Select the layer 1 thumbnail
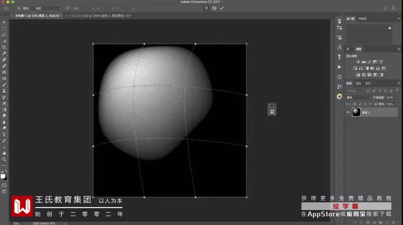This screenshot has width=403, height=225. coord(356,112)
